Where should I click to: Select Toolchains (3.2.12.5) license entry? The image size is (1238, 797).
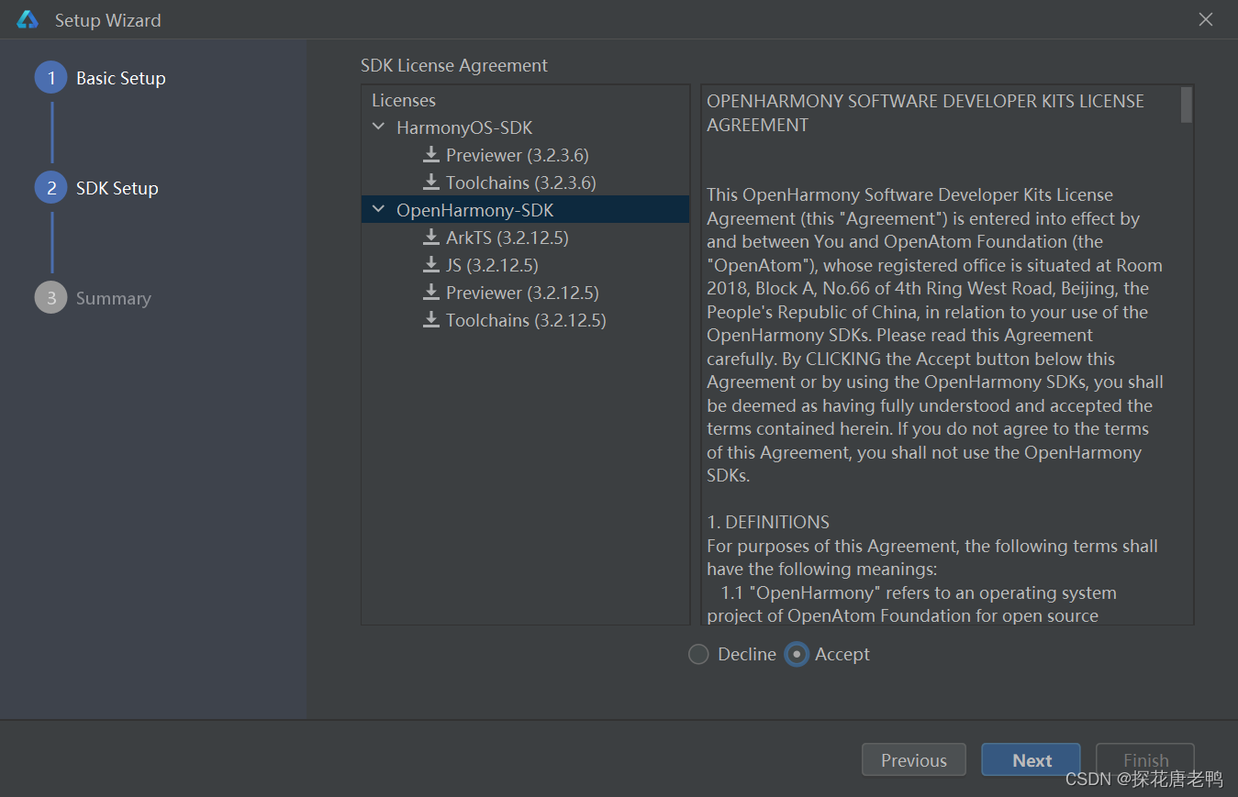(526, 320)
